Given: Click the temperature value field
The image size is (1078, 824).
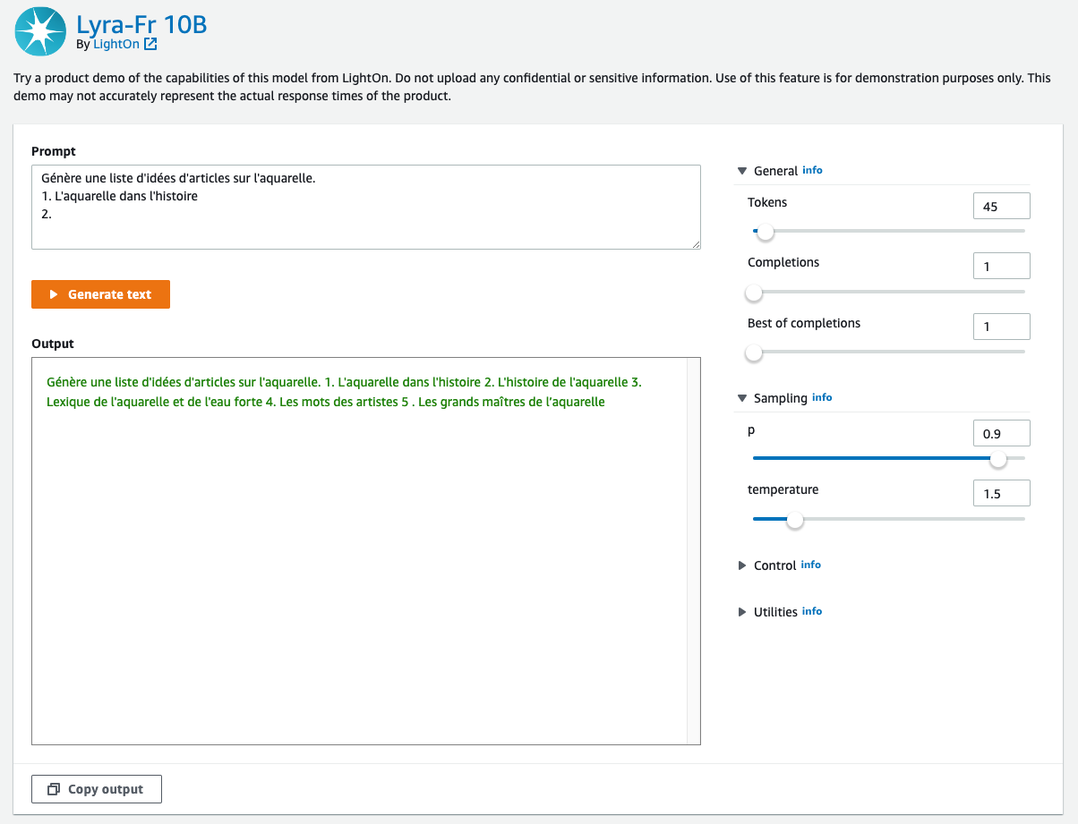Looking at the screenshot, I should click(x=1001, y=493).
